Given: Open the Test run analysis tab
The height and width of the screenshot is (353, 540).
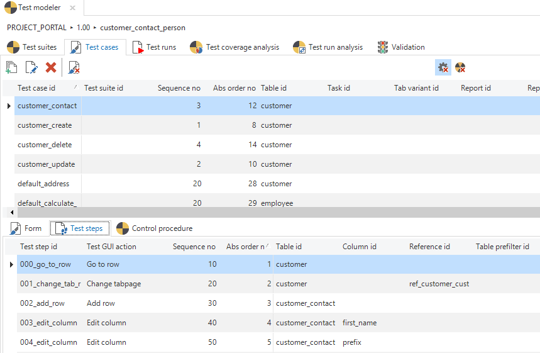Looking at the screenshot, I should coord(328,47).
